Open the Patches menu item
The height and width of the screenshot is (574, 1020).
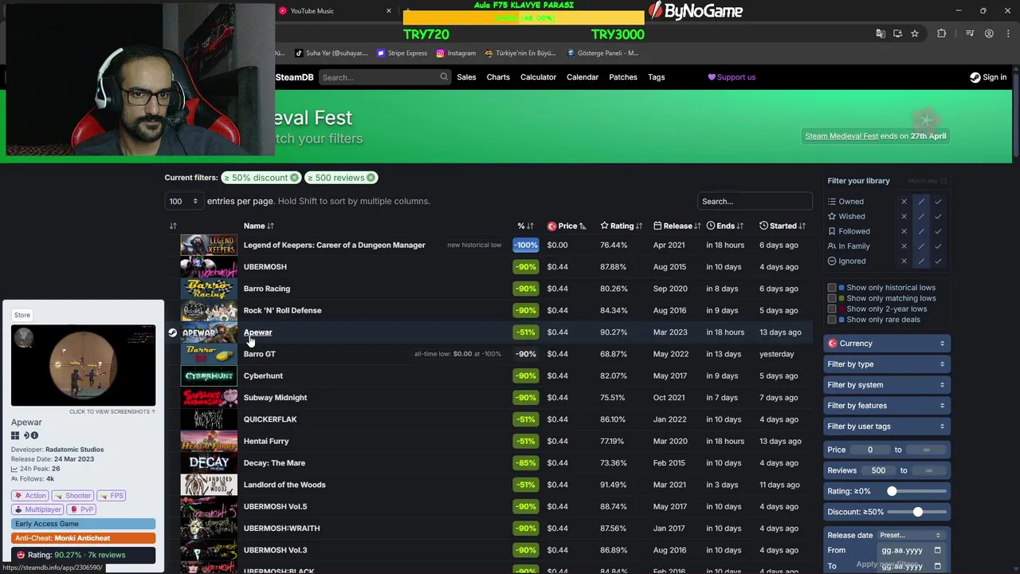623,77
